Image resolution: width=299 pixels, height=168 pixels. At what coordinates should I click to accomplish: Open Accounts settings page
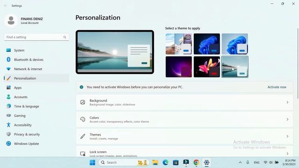(x=36, y=97)
